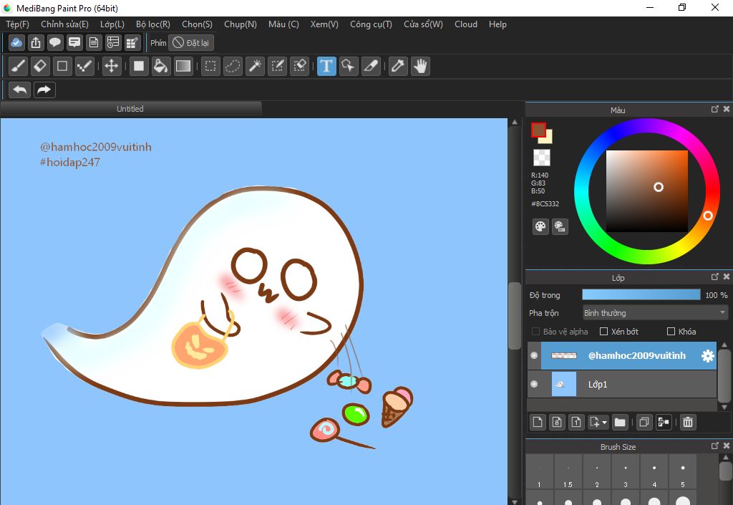Toggle the Bảo vệ alpha checkbox

click(x=535, y=332)
